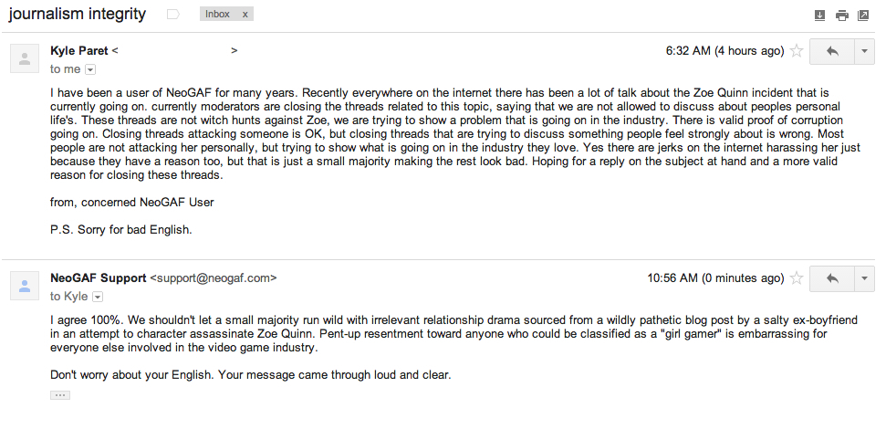Click sender name Kyle Paret
This screenshot has width=886, height=429.
[x=79, y=51]
